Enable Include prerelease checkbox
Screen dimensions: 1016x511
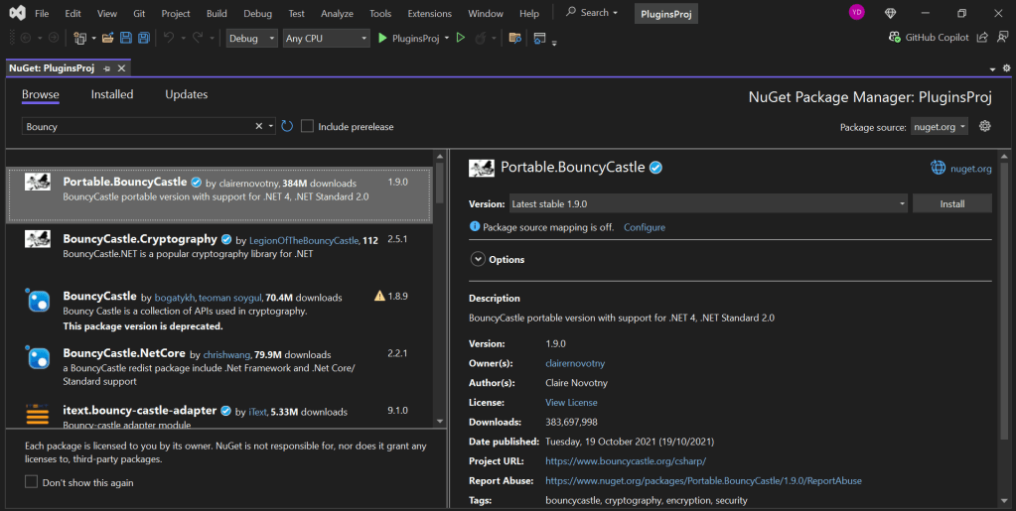308,126
